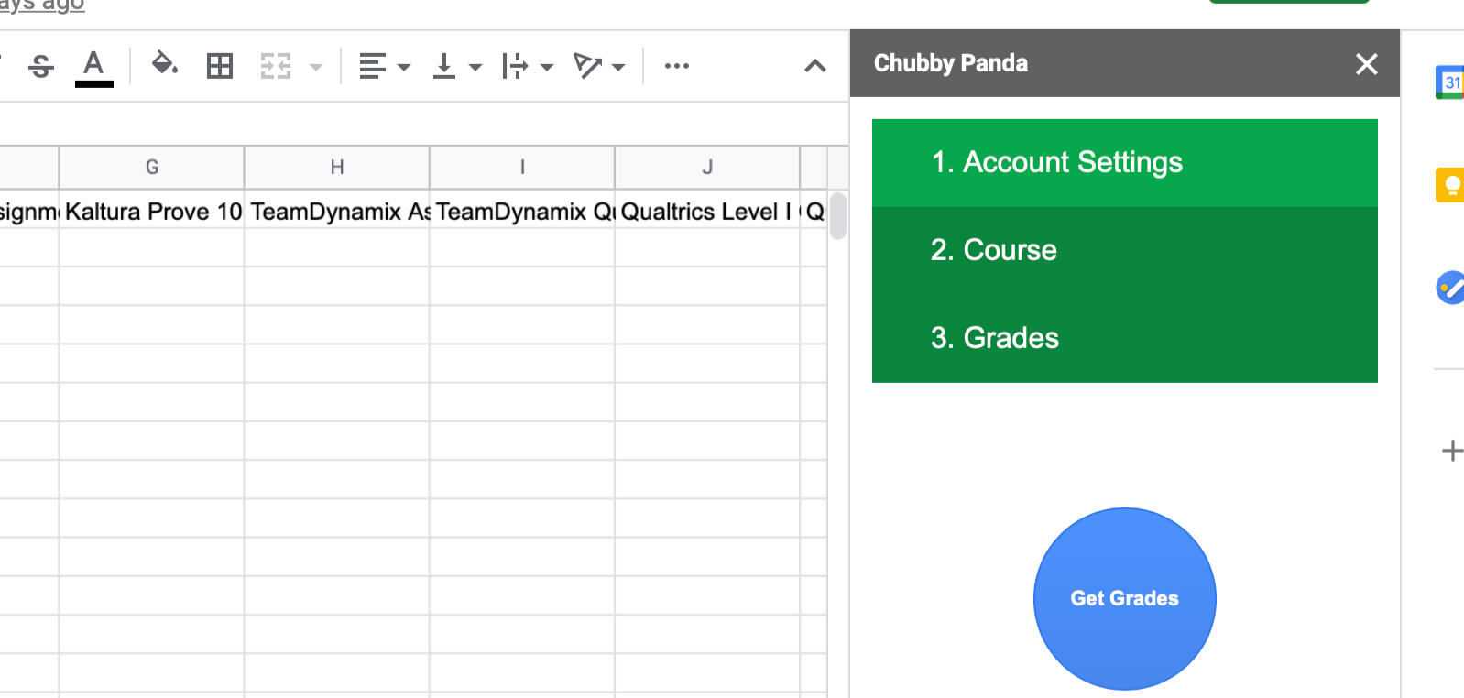Go to the Grades section
The image size is (1464, 698).
1124,338
